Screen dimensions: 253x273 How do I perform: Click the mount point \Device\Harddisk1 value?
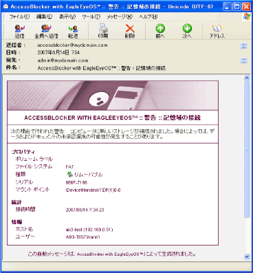(x=93, y=190)
